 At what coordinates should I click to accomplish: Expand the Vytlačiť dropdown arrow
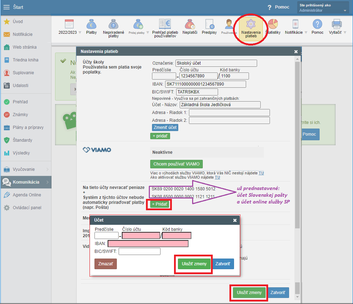pyautogui.click(x=345, y=33)
